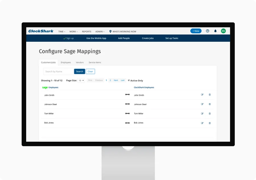Focus the Search by Name field
The height and width of the screenshot is (180, 256).
coord(59,71)
